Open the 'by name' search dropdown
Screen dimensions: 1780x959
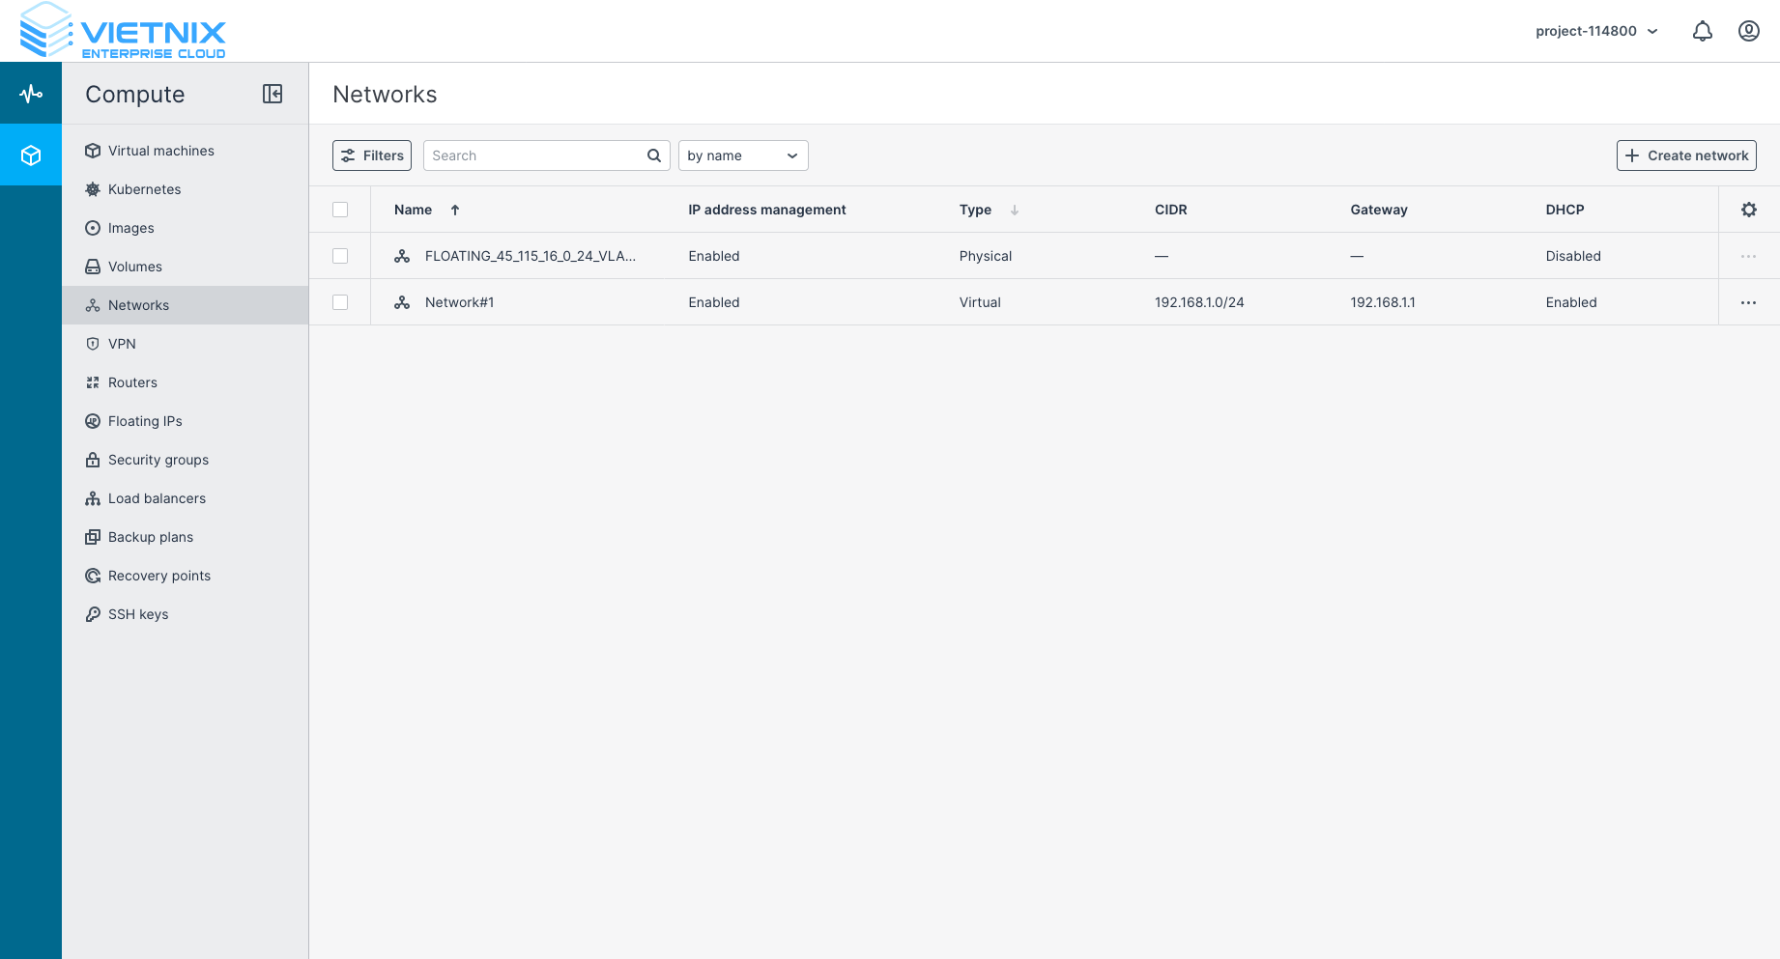(x=742, y=155)
